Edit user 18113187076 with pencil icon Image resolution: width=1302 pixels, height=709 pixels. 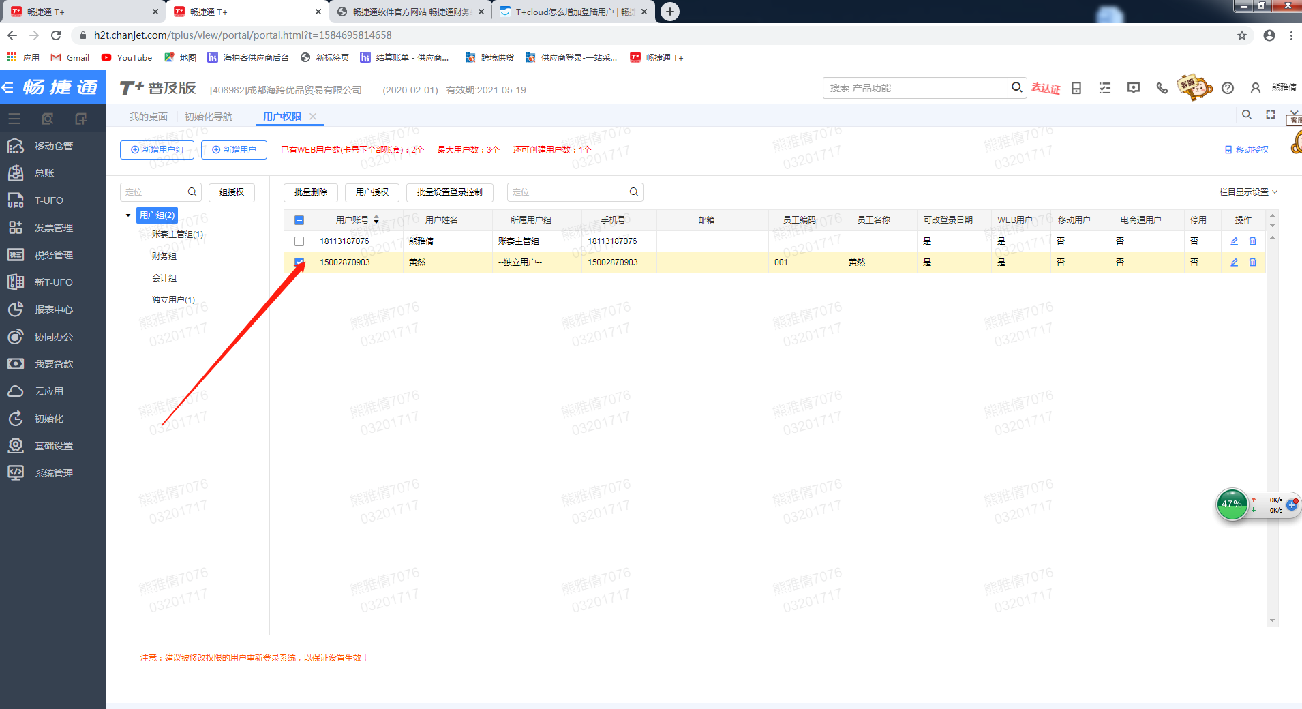tap(1234, 241)
